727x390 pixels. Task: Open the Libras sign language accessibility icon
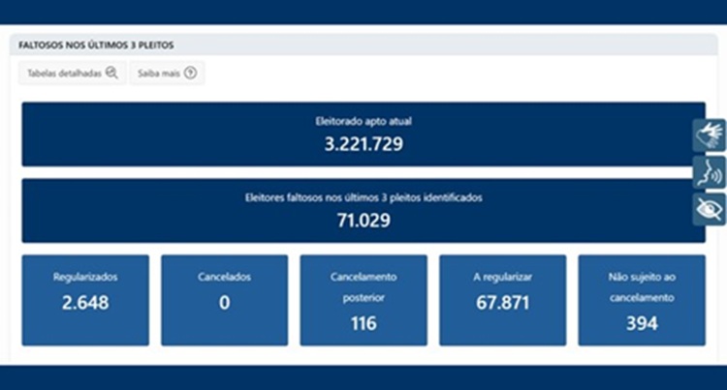tap(710, 135)
